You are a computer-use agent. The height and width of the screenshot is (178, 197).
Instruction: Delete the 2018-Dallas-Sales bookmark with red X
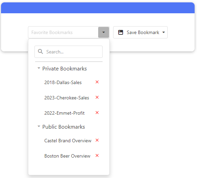tap(97, 82)
